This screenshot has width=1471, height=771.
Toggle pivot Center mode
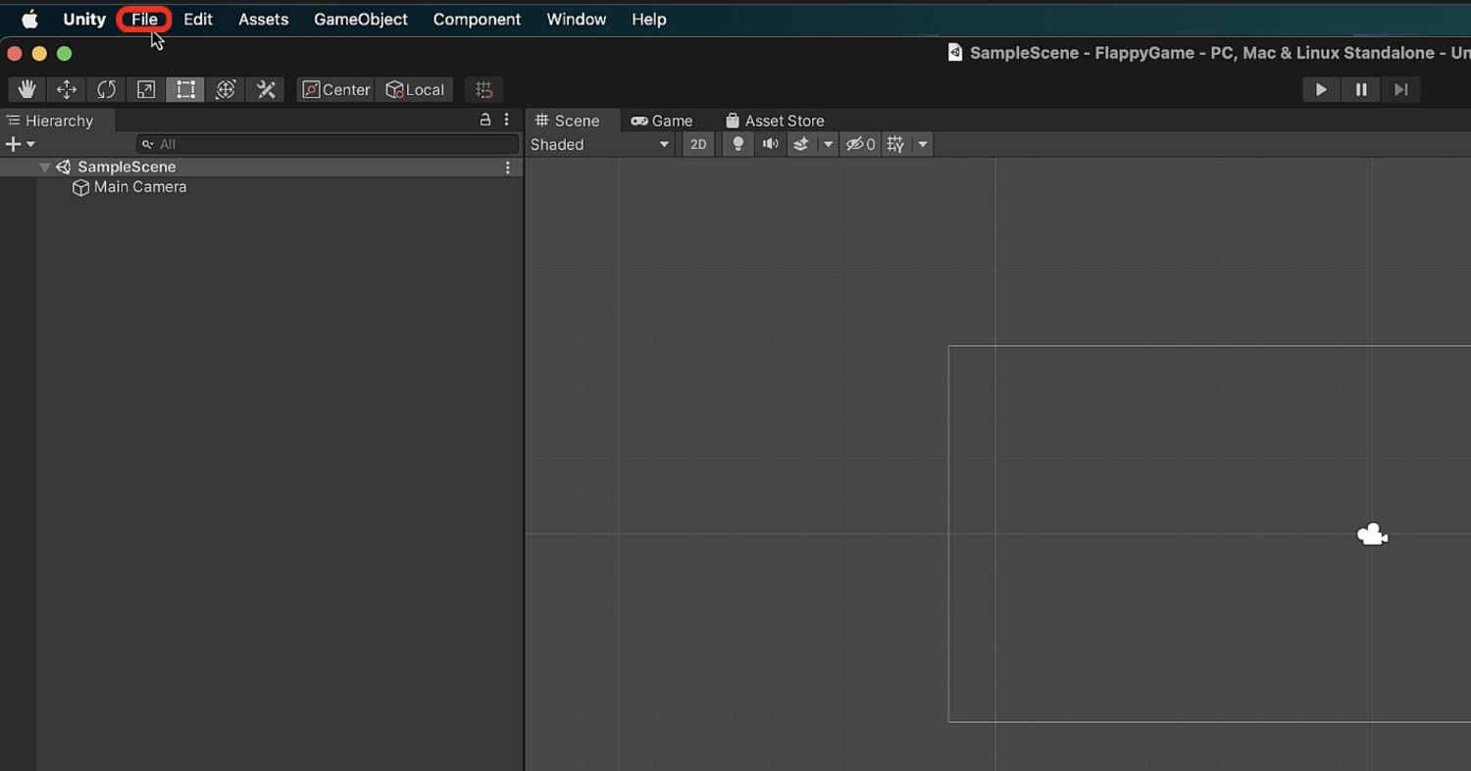(336, 89)
